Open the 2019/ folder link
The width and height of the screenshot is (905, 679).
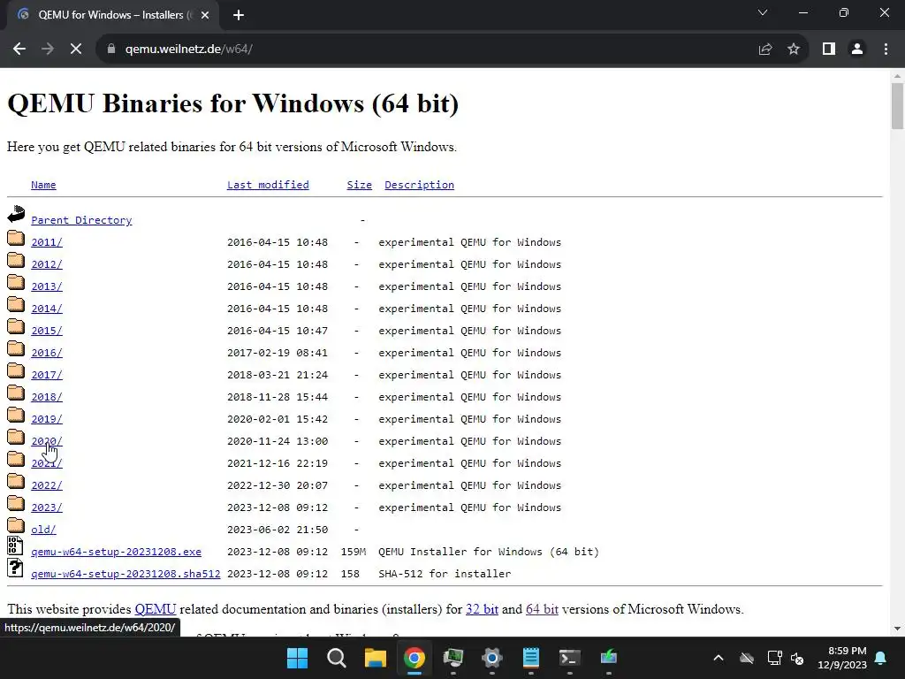pyautogui.click(x=47, y=419)
